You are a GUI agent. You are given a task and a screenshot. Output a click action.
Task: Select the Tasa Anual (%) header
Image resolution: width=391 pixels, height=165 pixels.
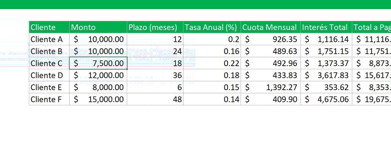[x=212, y=27]
